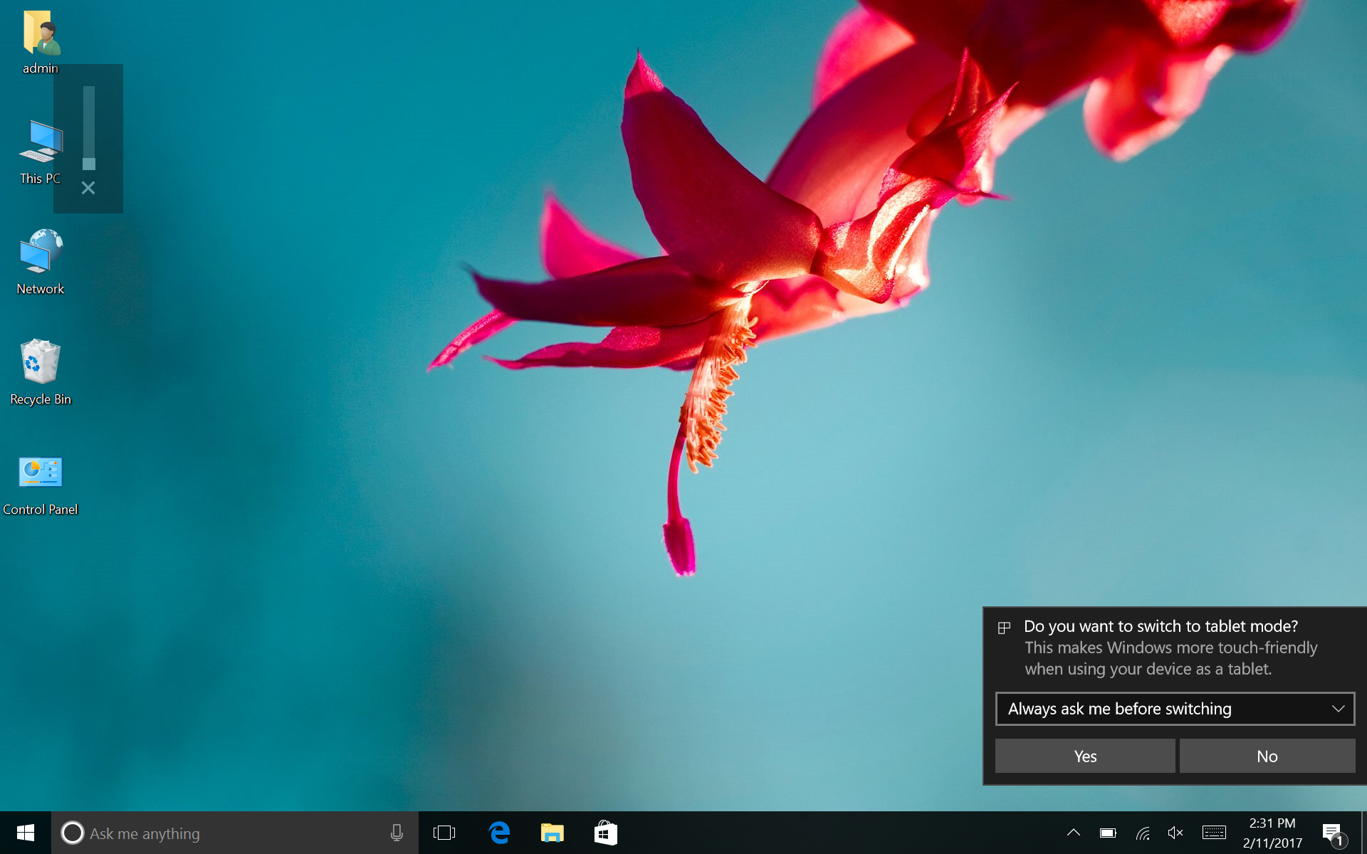Open the touch keyboard icon
Image resolution: width=1367 pixels, height=854 pixels.
point(1214,833)
